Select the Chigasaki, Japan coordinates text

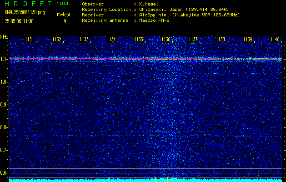pyautogui.click(x=184, y=9)
